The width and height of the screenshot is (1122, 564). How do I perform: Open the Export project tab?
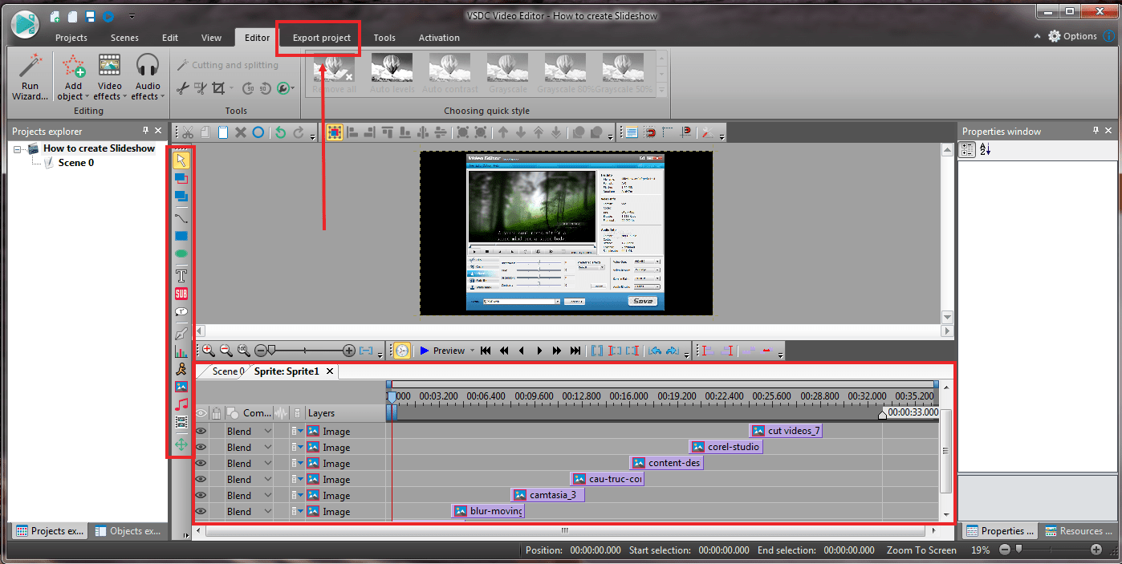point(321,38)
